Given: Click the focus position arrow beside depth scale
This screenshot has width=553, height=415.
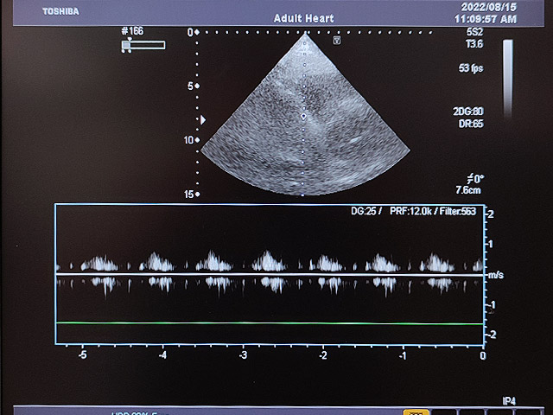Looking at the screenshot, I should 204,119.
